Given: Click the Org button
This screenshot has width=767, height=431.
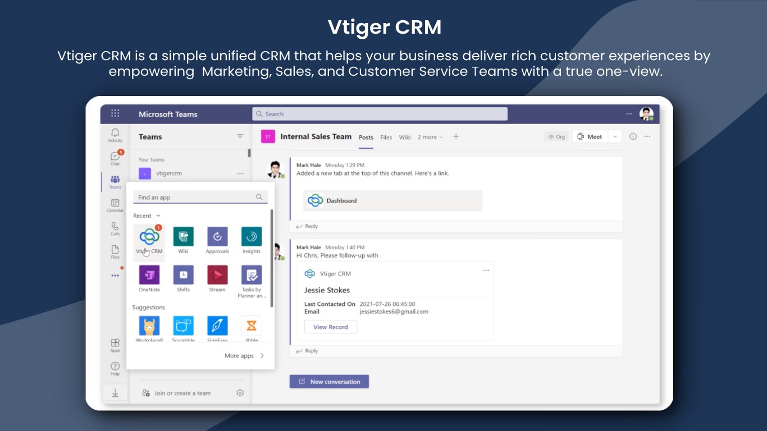Looking at the screenshot, I should click(556, 136).
